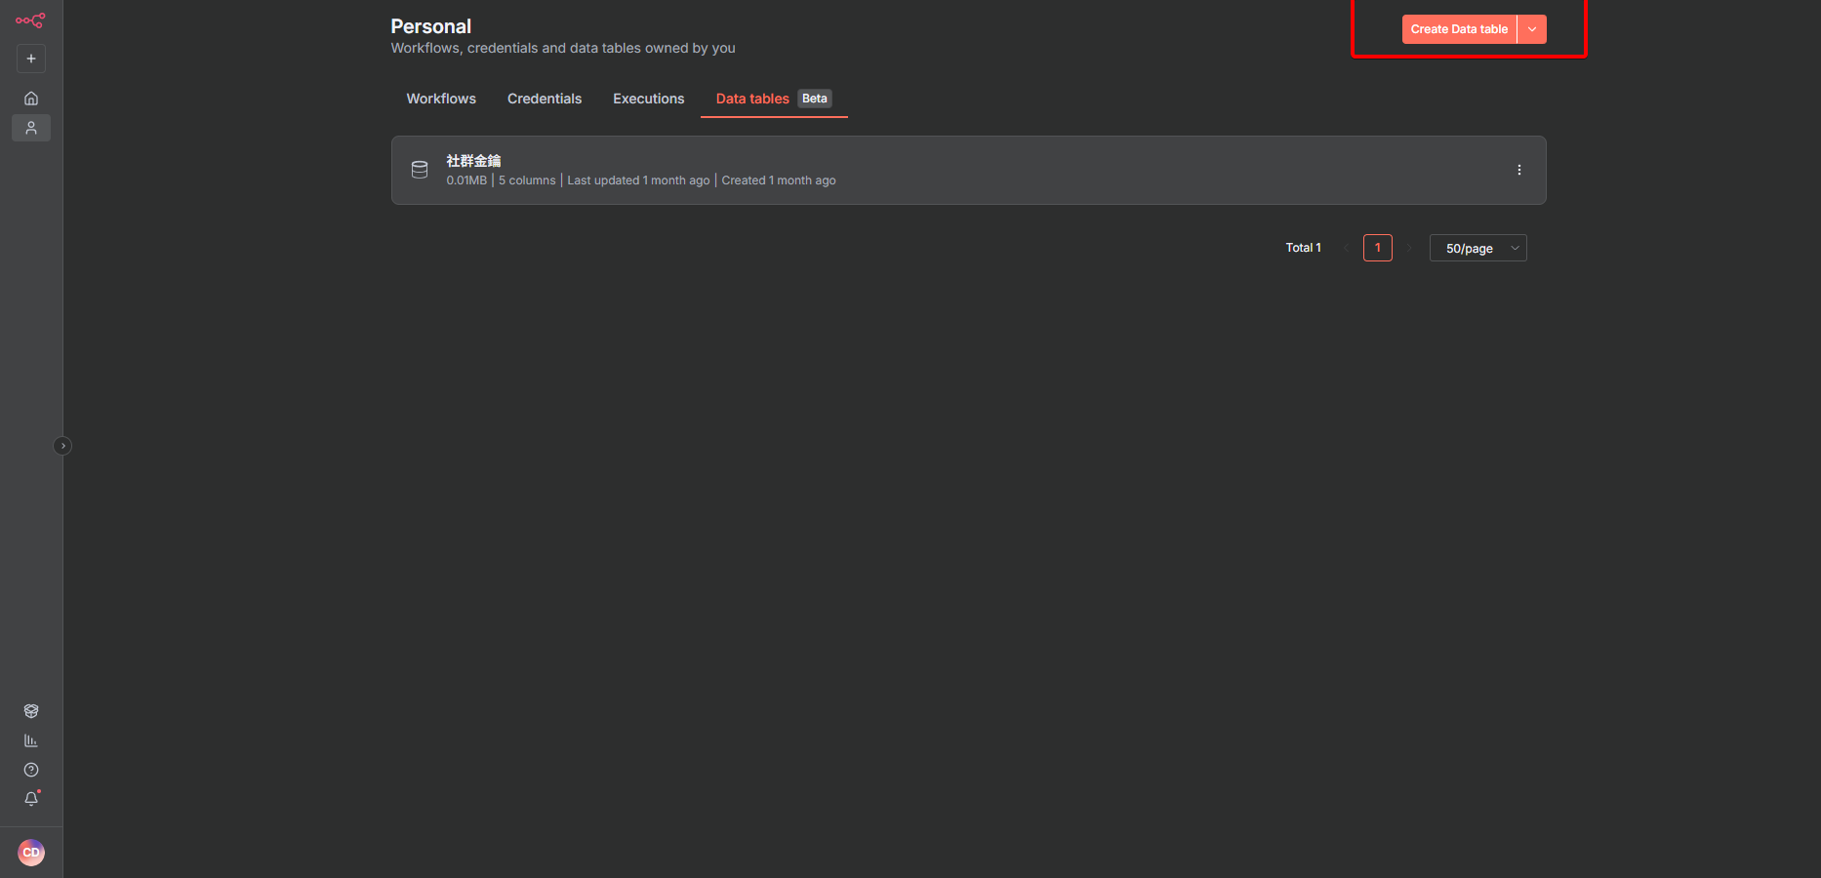Click page number 1 in pagination
This screenshot has width=1821, height=878.
1377,248
